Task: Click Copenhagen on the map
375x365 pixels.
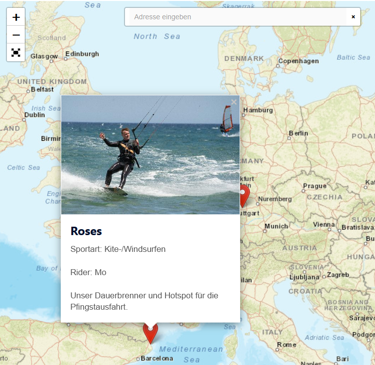Action: click(298, 61)
